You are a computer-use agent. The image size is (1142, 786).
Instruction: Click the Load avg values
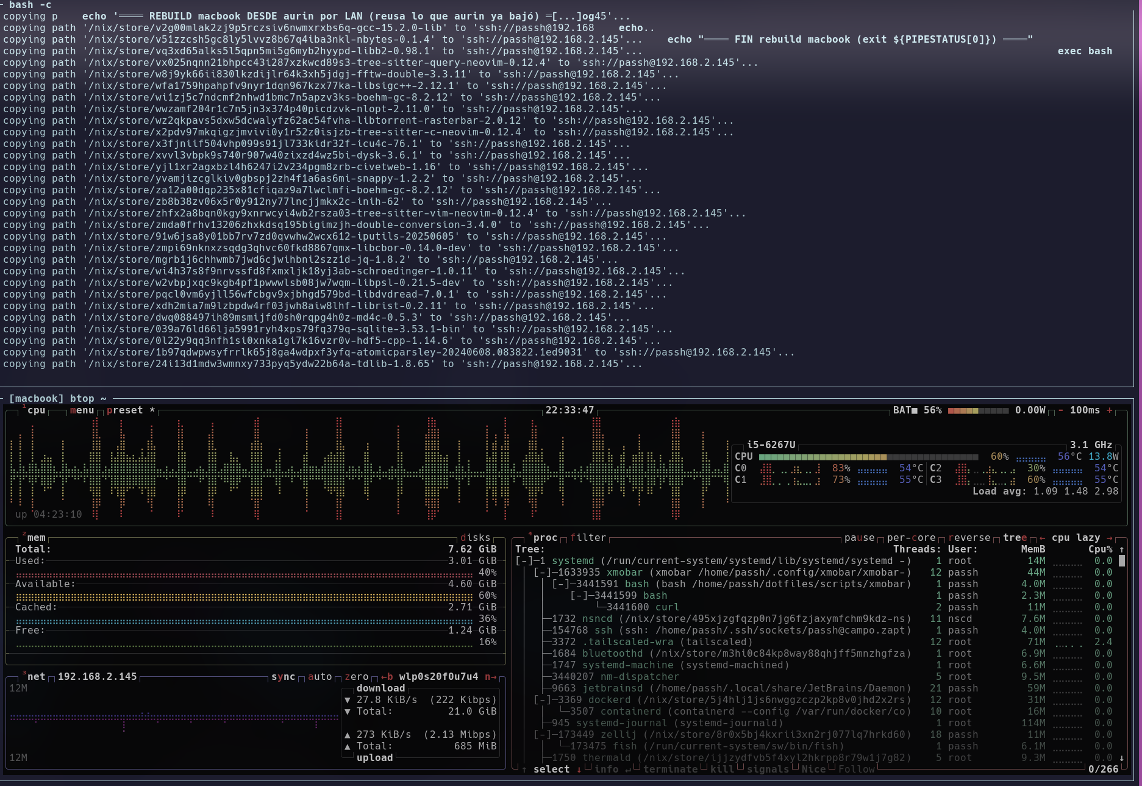click(x=1076, y=491)
